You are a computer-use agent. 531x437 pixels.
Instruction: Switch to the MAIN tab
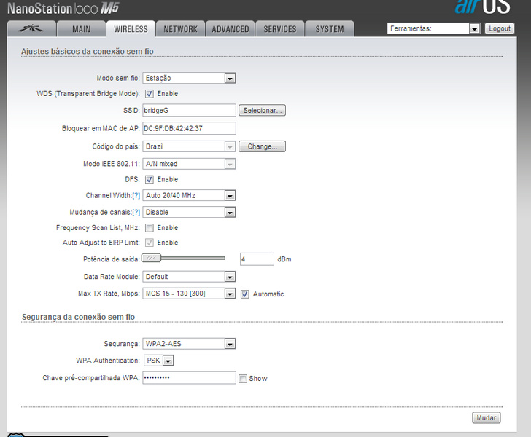(x=81, y=28)
